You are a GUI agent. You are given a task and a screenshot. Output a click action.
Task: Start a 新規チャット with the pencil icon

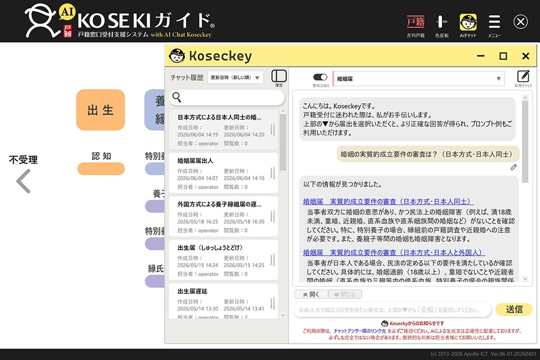[x=523, y=78]
